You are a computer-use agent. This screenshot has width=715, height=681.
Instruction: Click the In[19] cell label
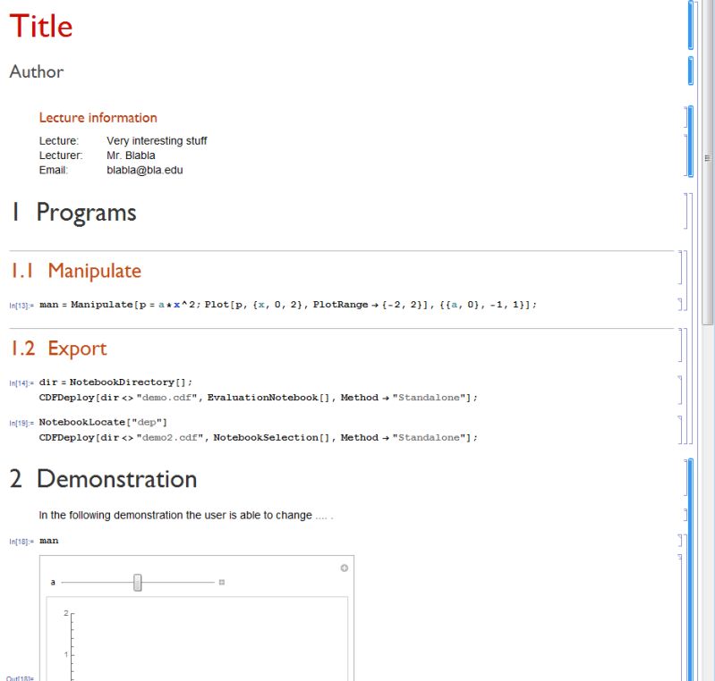(21, 424)
